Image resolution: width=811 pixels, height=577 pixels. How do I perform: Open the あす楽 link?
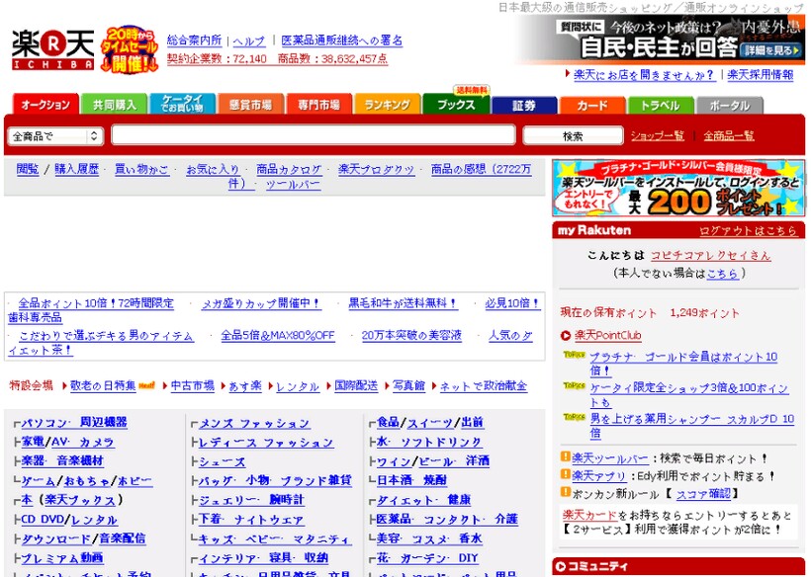pos(245,386)
